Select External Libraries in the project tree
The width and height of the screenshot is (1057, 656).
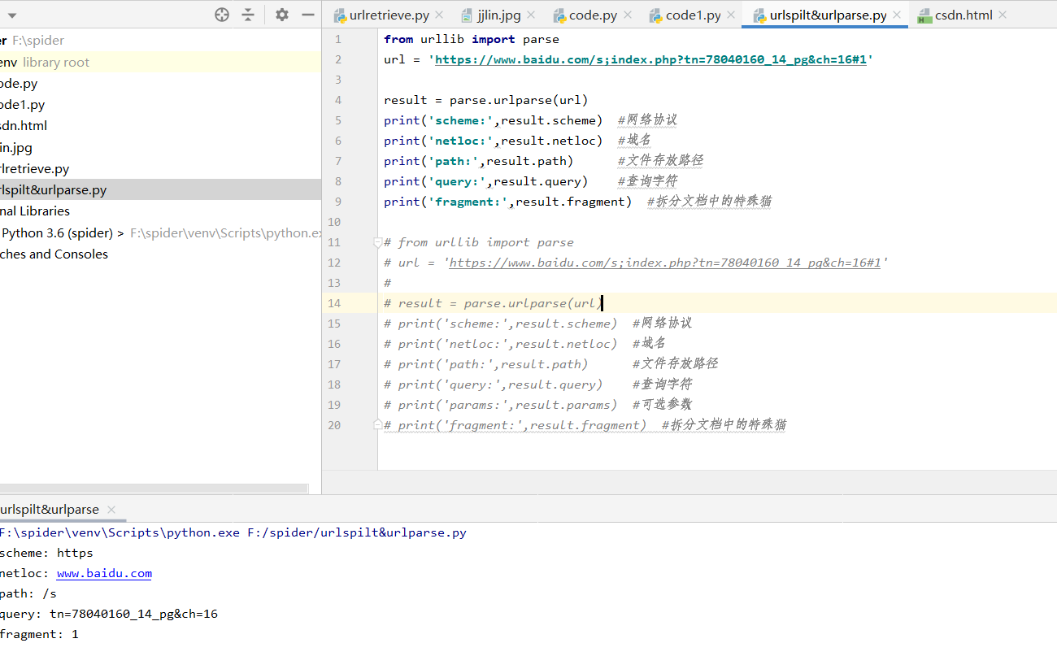(37, 211)
